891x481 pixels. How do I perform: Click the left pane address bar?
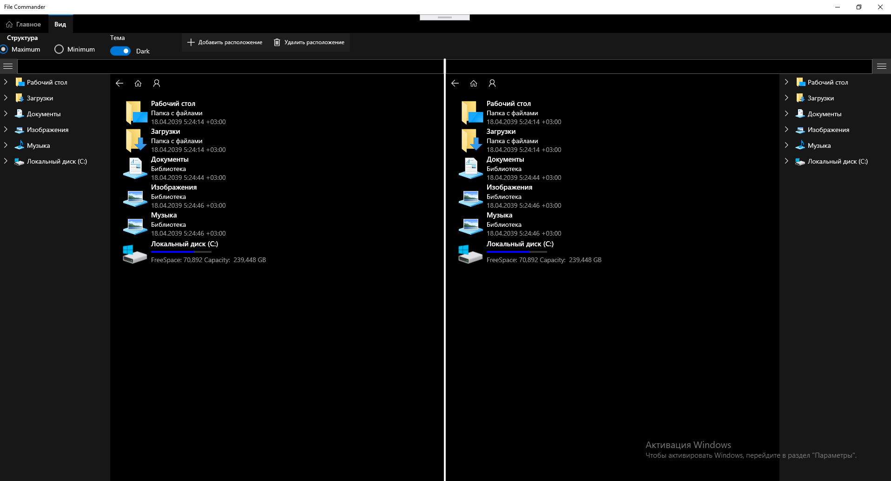pyautogui.click(x=231, y=66)
